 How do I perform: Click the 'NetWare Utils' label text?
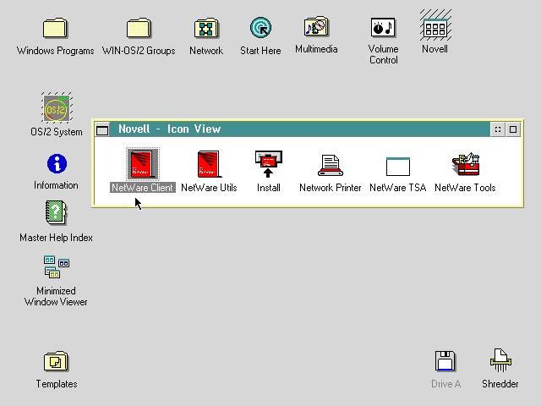(209, 188)
